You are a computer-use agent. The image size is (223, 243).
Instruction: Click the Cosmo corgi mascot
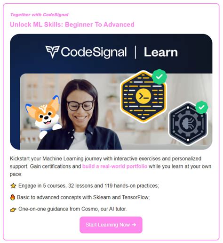click(x=44, y=116)
